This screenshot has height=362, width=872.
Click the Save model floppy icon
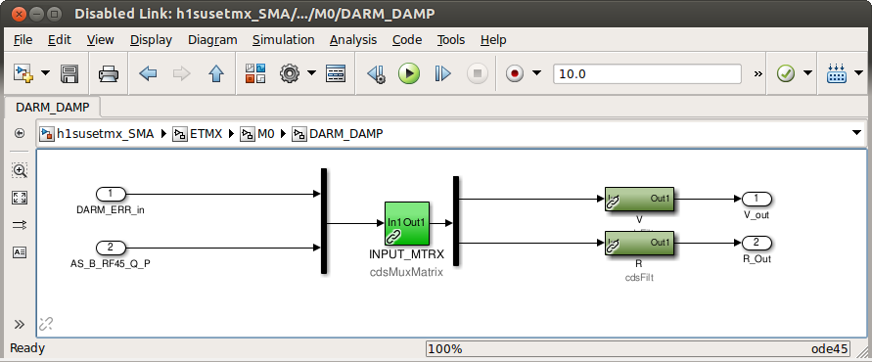[x=69, y=73]
